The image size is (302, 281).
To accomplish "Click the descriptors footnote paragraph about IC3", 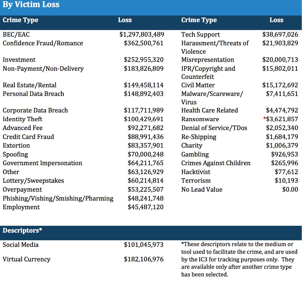I will [239, 259].
